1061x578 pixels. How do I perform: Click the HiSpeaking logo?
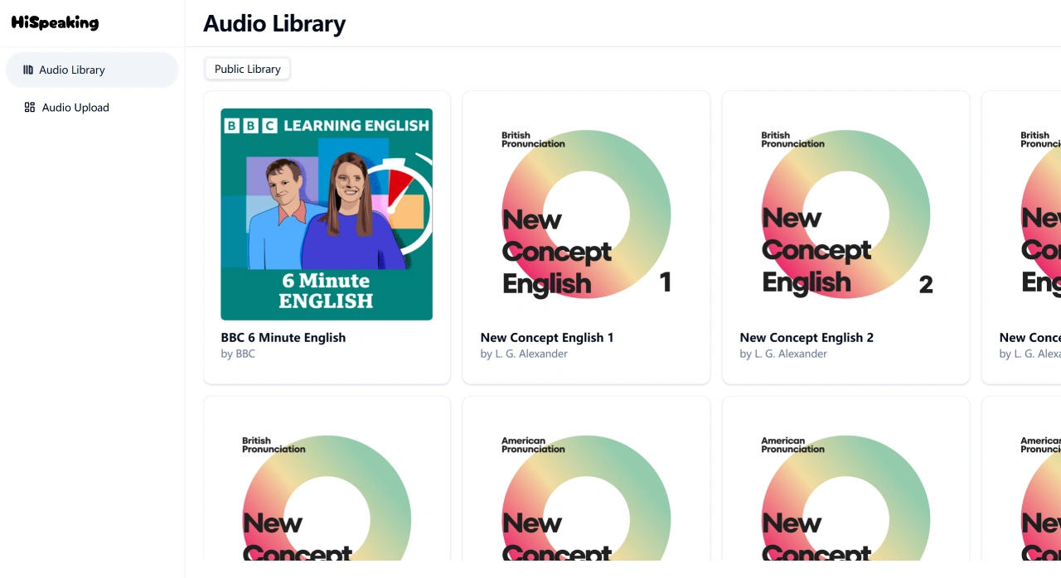[55, 23]
